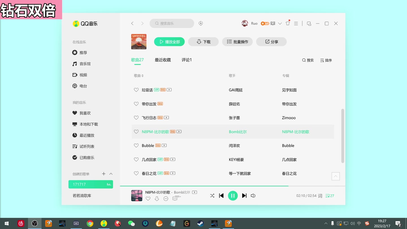
Task: Click the 播放全部 play all button
Action: pyautogui.click(x=169, y=41)
